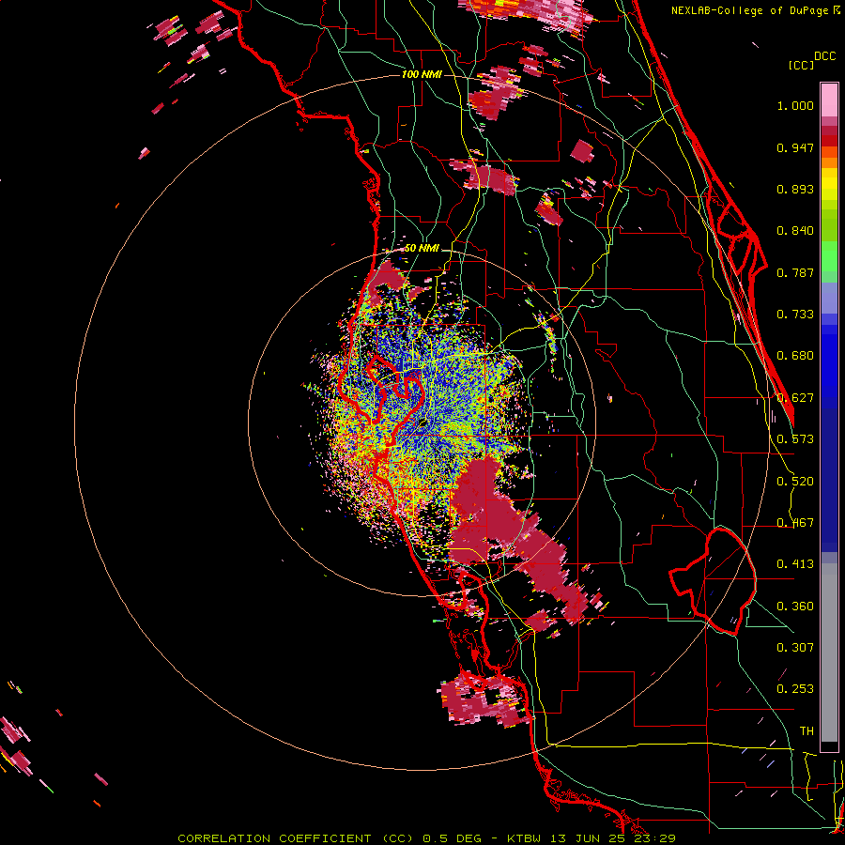Viewport: 845px width, 845px height.
Task: Click the Lake Okeechobee outline on the map
Action: pyautogui.click(x=713, y=581)
